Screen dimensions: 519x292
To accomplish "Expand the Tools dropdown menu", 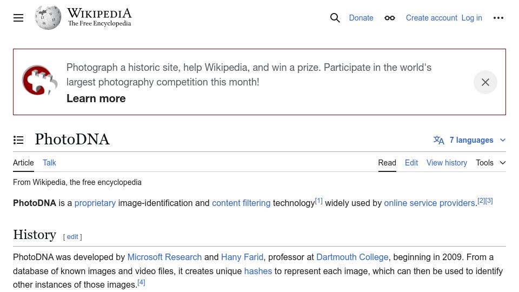I will [x=490, y=163].
